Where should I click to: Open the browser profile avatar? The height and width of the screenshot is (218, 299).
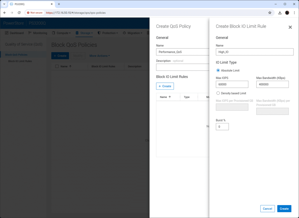[287, 13]
